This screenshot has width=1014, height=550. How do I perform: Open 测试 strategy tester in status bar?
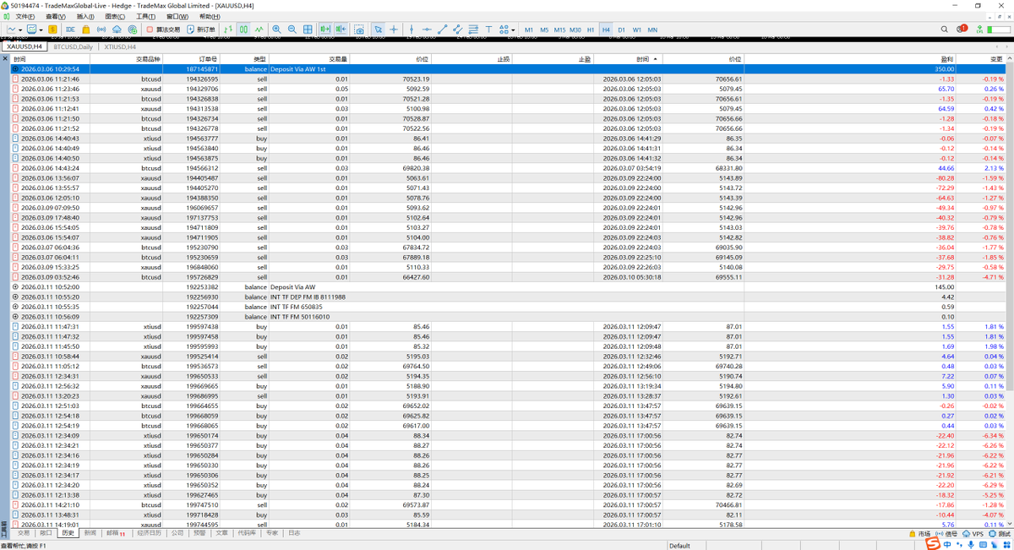(x=1000, y=534)
